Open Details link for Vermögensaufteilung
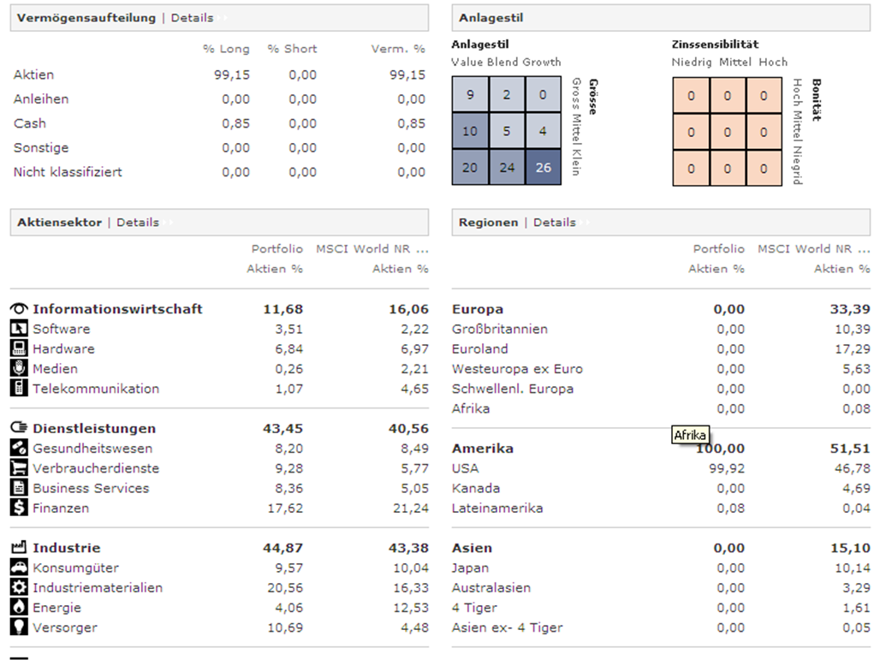 (x=192, y=18)
